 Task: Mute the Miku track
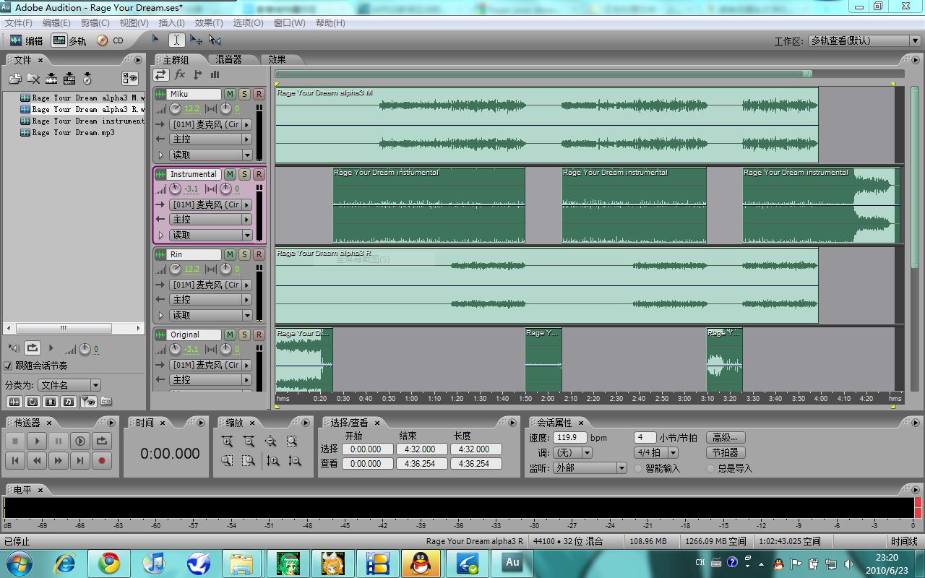point(230,94)
